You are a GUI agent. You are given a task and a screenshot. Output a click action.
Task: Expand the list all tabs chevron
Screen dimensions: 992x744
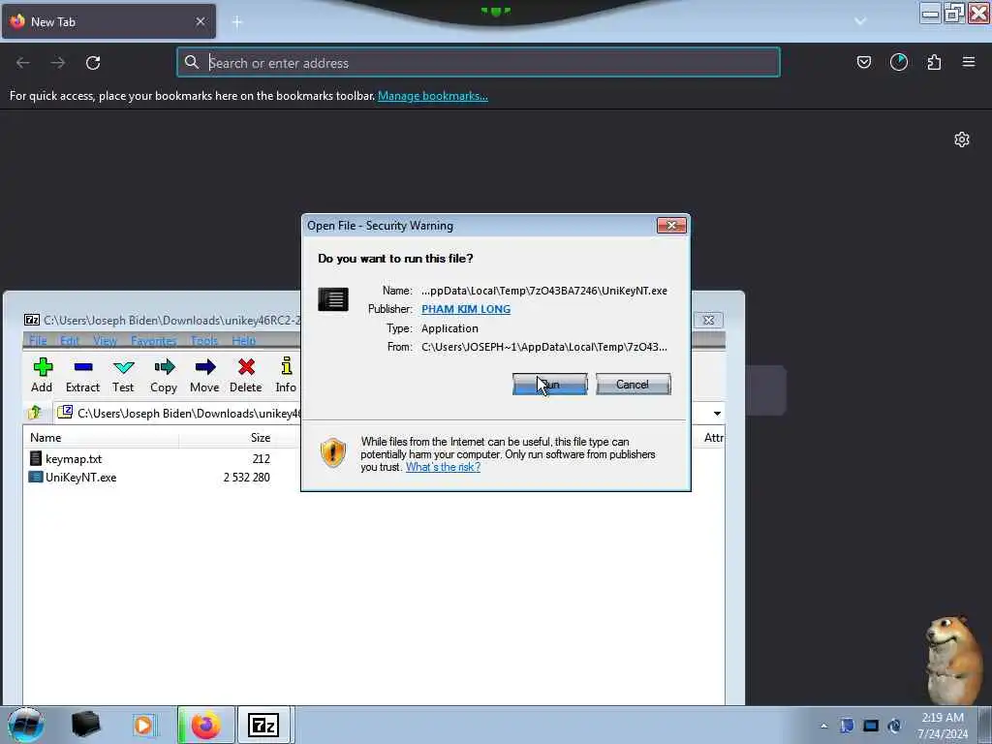coord(860,21)
